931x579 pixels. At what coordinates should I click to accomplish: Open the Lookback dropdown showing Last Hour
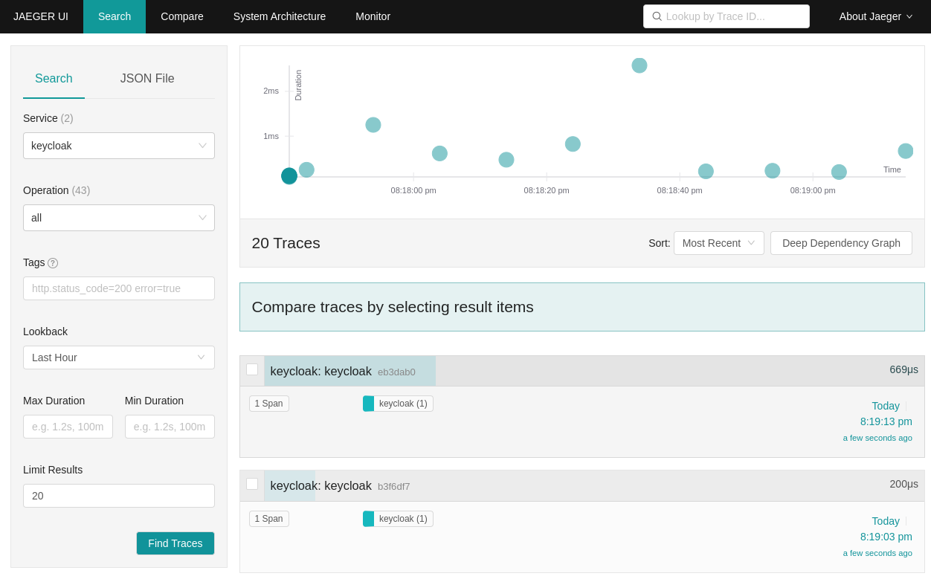(x=119, y=358)
